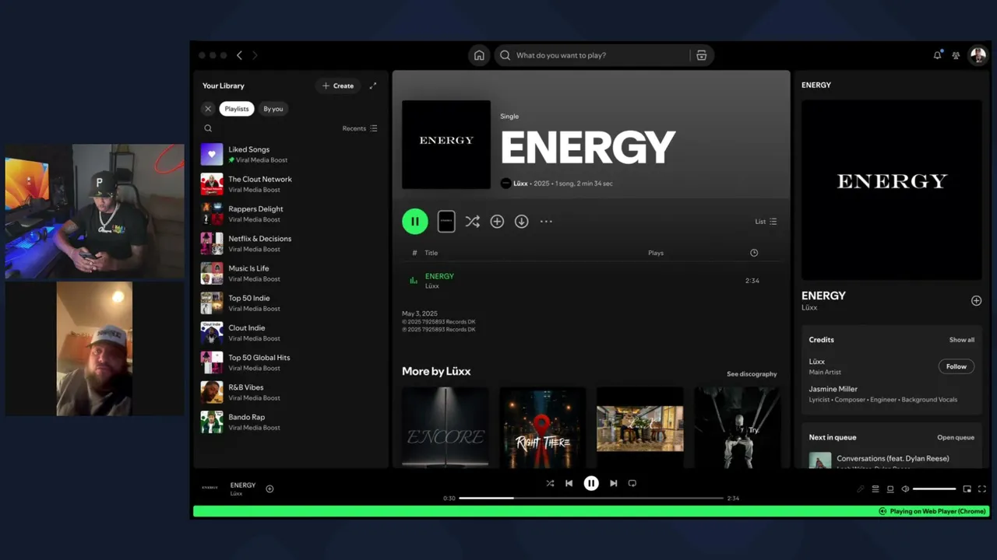Open Top 50 Global Hits playlist

tap(291, 362)
